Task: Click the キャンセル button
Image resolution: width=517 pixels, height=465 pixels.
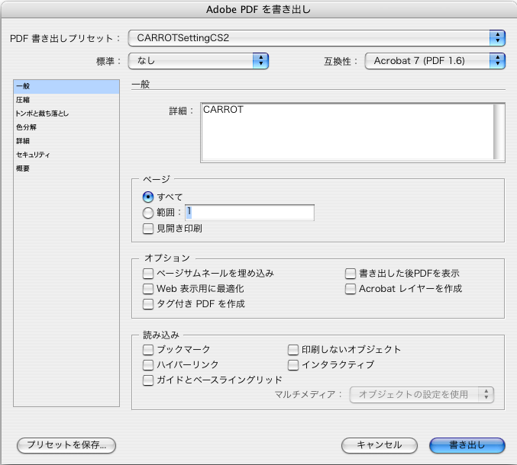Action: coord(380,446)
